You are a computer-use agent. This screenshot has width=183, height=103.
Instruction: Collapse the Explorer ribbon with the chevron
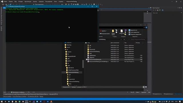tap(144, 27)
